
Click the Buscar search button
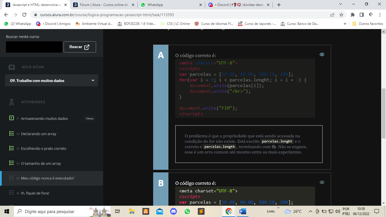coord(80,47)
